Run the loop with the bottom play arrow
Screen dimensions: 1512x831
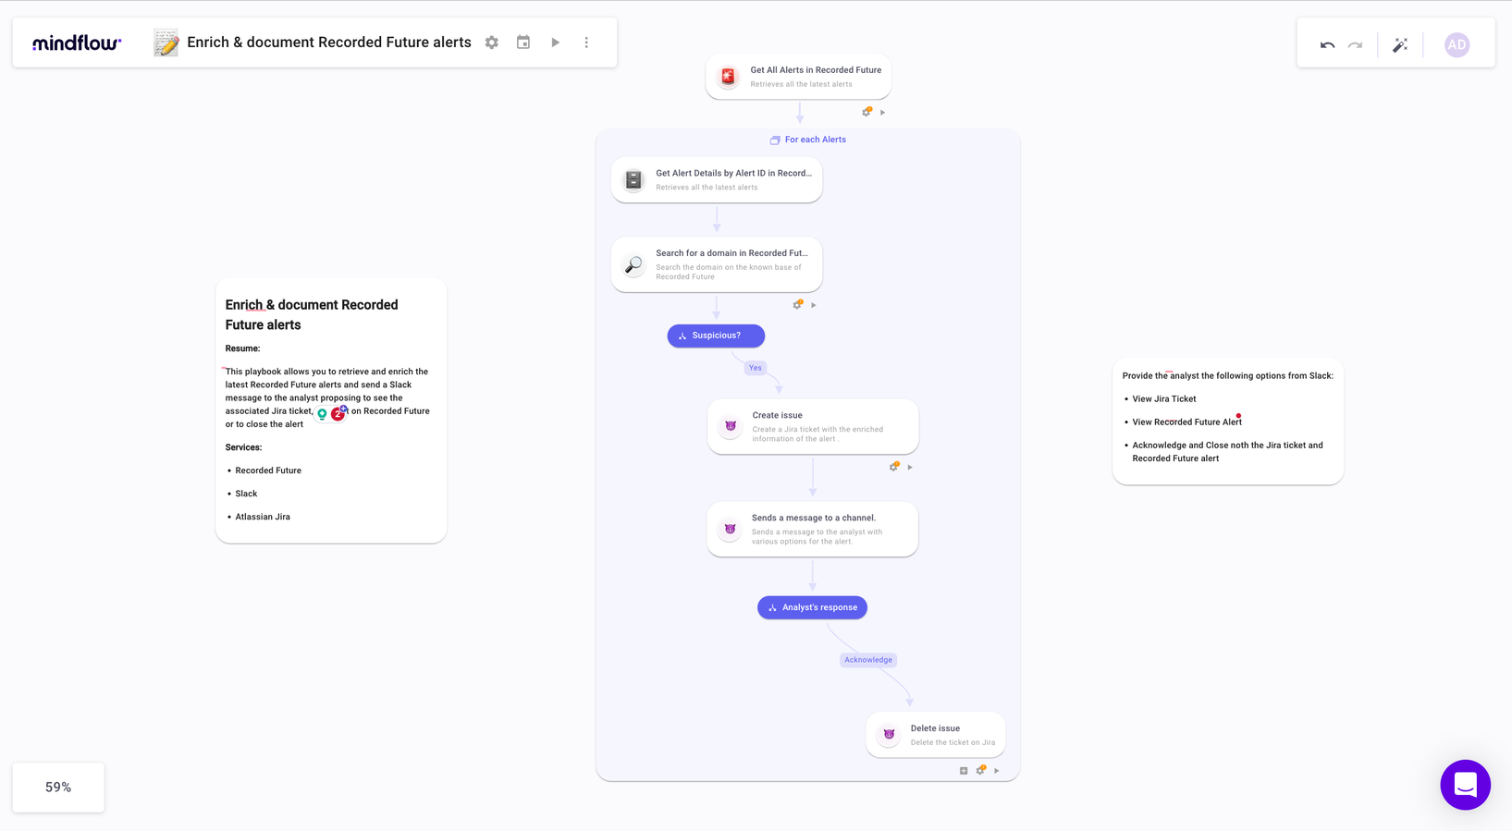click(996, 771)
